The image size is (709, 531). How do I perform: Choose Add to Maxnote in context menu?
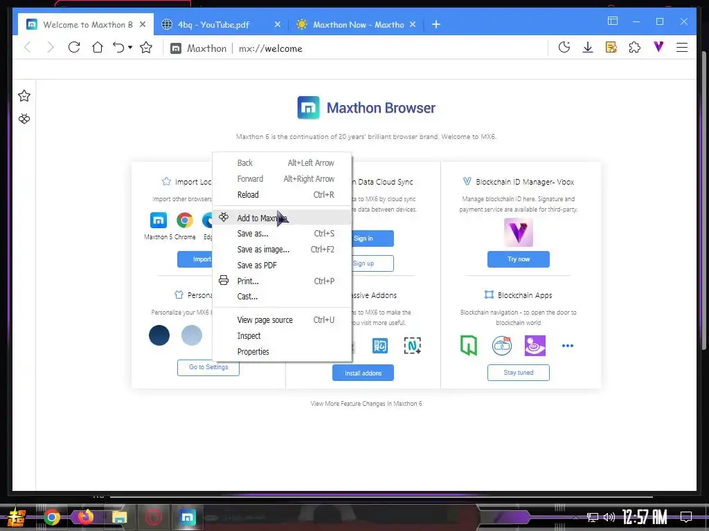click(282, 218)
